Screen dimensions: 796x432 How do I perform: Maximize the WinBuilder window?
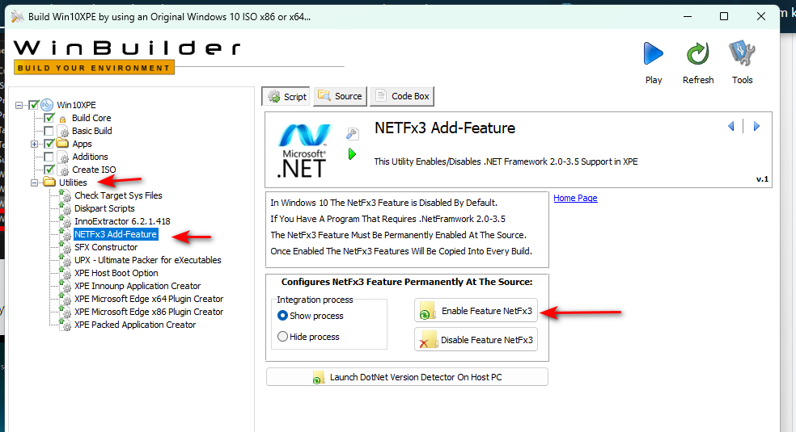[x=724, y=16]
